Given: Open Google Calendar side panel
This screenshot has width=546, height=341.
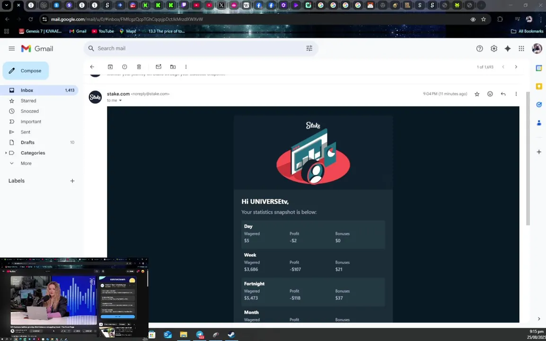Looking at the screenshot, I should tap(539, 68).
